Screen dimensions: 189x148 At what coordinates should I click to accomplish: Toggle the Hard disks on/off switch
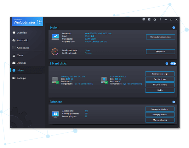click(x=173, y=64)
